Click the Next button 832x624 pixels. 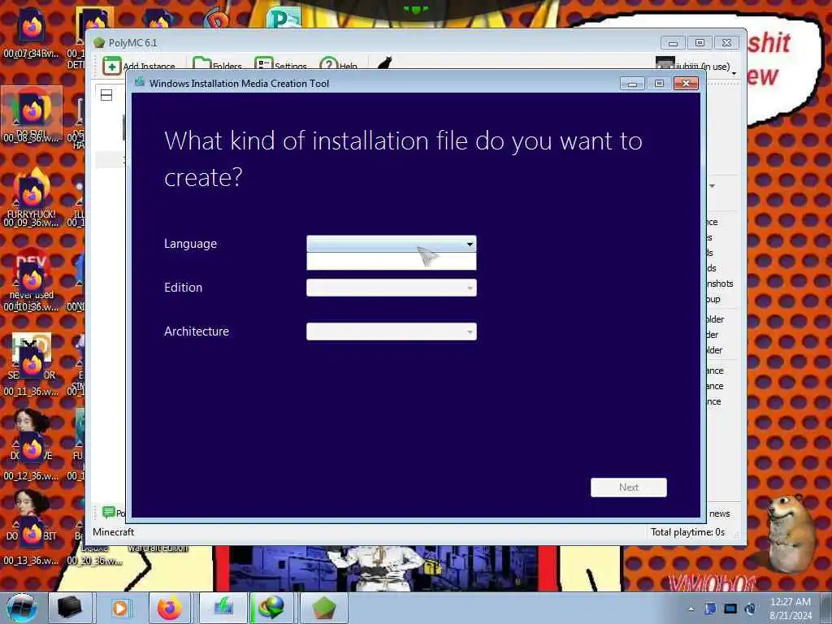pos(629,487)
